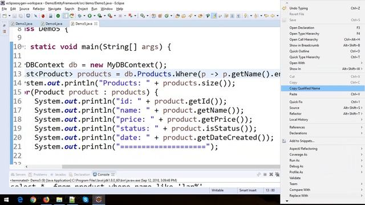Choose Quick Fix from context menu

(x=323, y=102)
